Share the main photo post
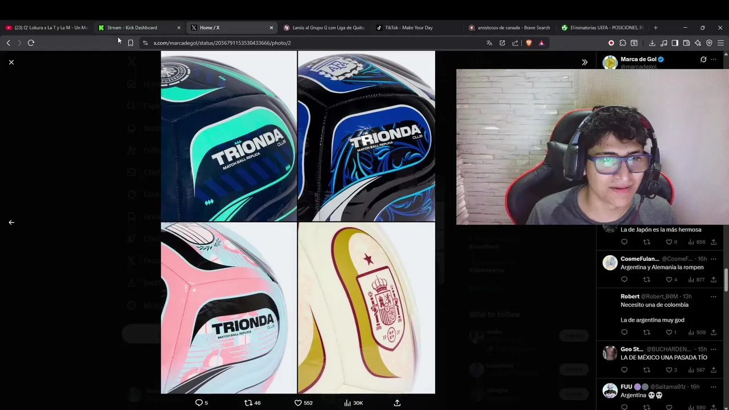 tap(398, 403)
